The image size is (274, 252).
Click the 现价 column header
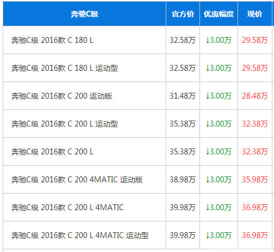(255, 14)
